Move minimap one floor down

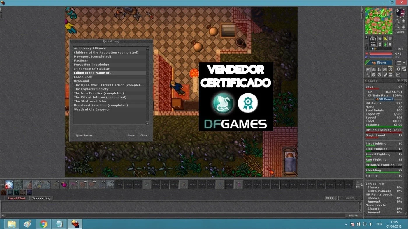(x=404, y=26)
